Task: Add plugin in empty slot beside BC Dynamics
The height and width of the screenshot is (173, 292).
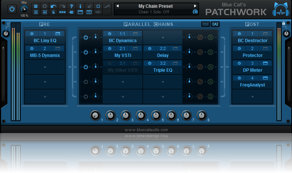Action: 163,37
